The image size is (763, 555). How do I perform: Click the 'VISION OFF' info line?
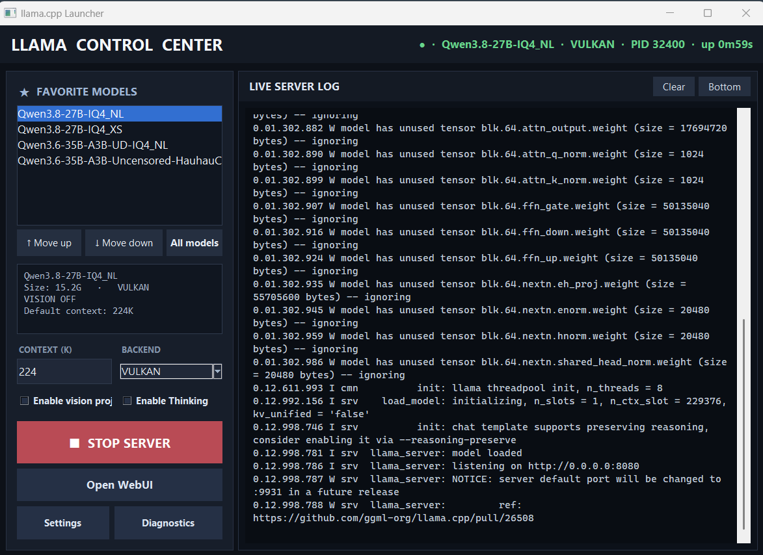[49, 299]
